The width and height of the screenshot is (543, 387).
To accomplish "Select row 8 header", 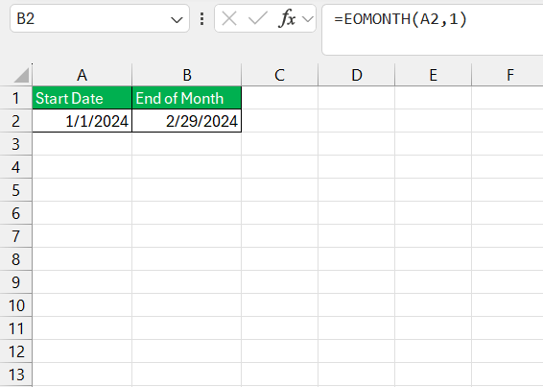I will 16,259.
